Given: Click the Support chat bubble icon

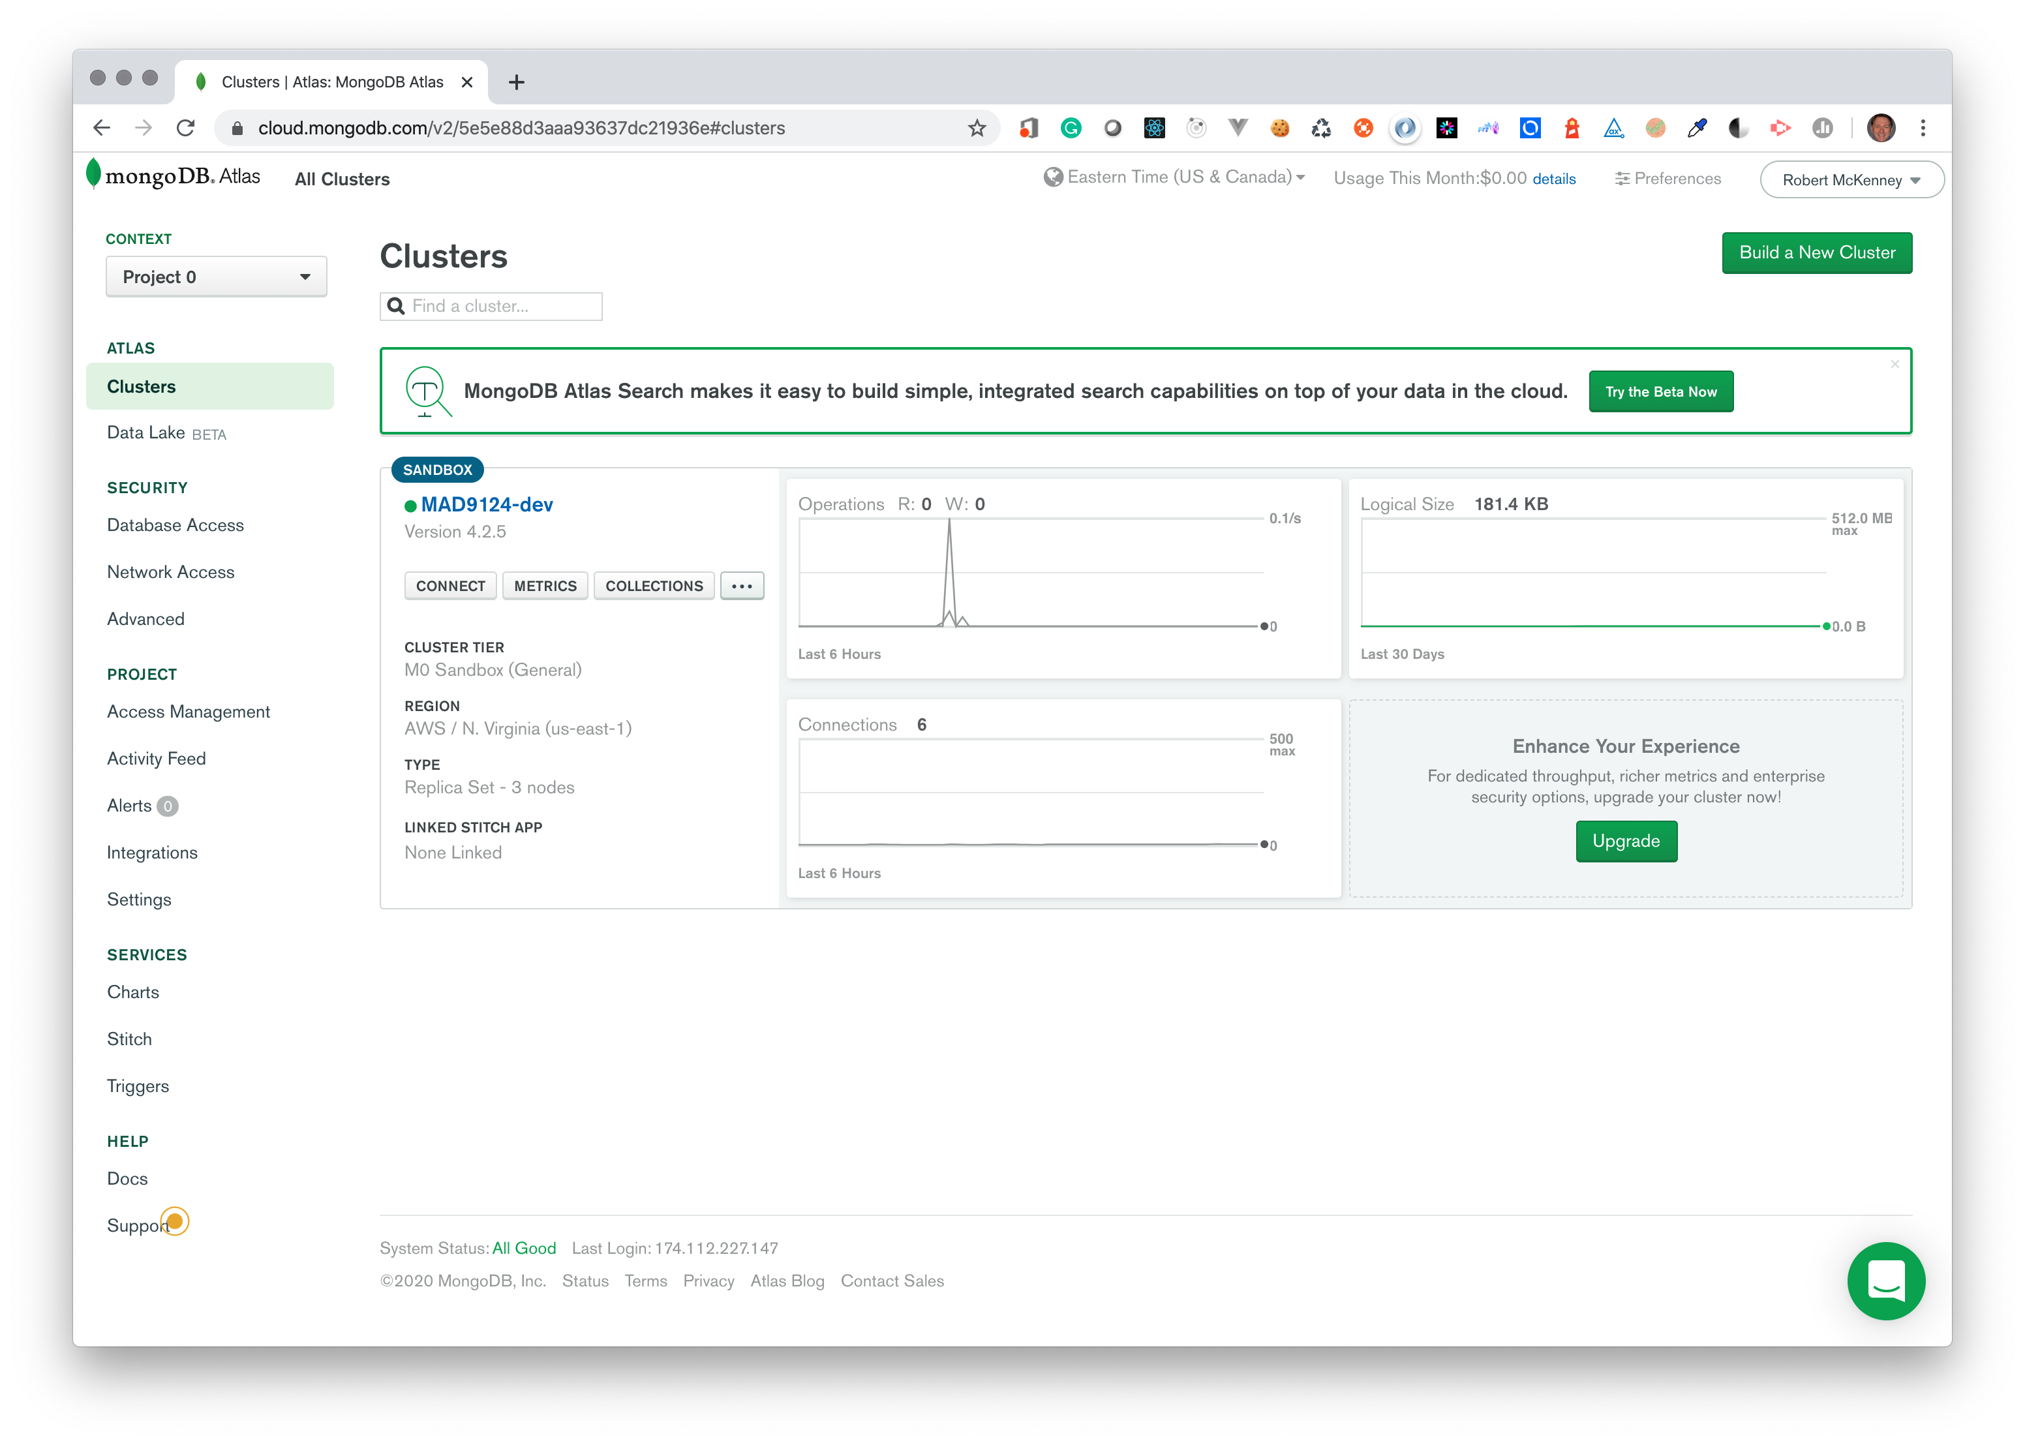Looking at the screenshot, I should click(x=1886, y=1282).
